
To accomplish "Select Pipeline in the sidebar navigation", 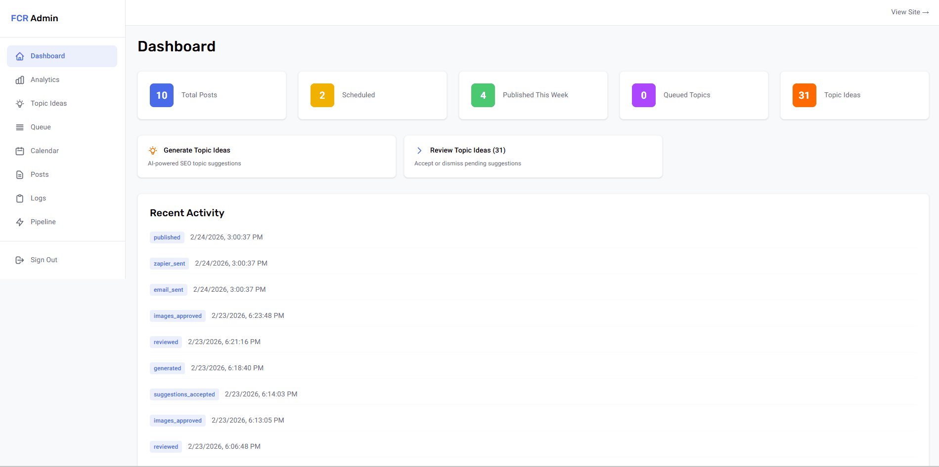I will [x=43, y=222].
